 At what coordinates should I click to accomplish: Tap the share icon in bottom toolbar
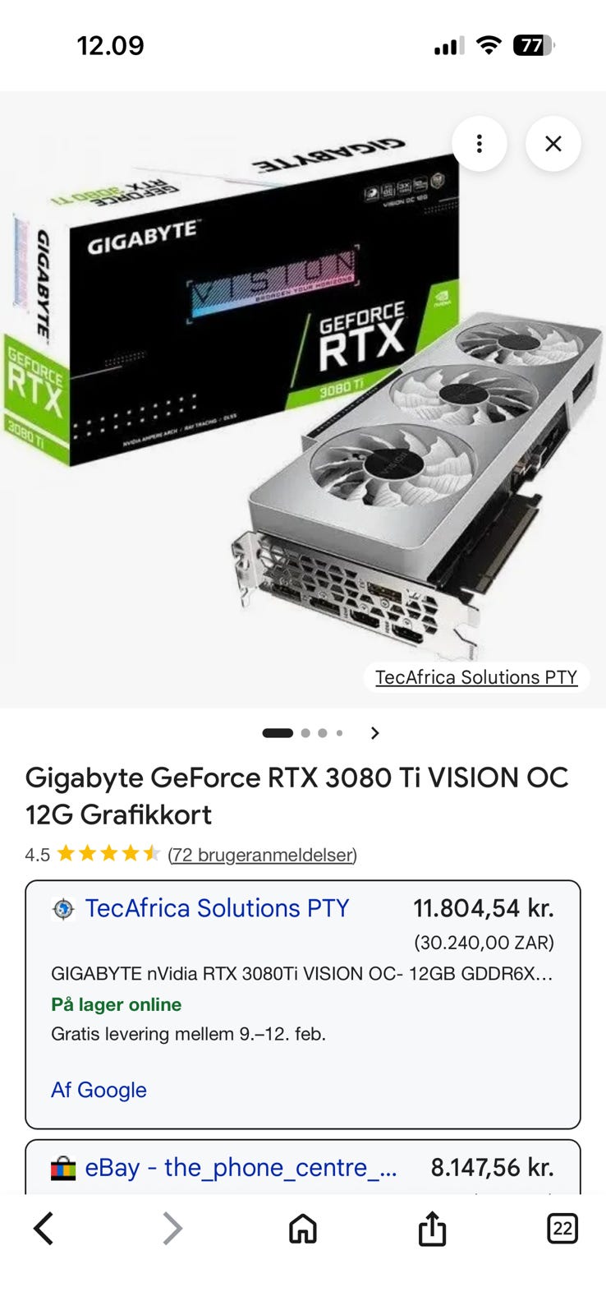click(432, 1228)
